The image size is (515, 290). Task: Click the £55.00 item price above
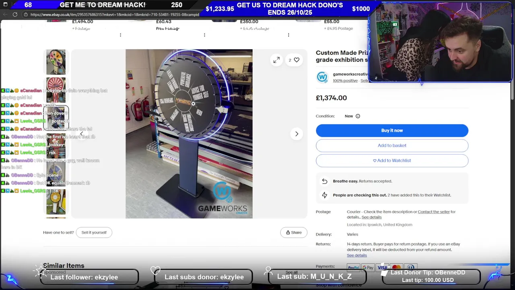(x=332, y=22)
